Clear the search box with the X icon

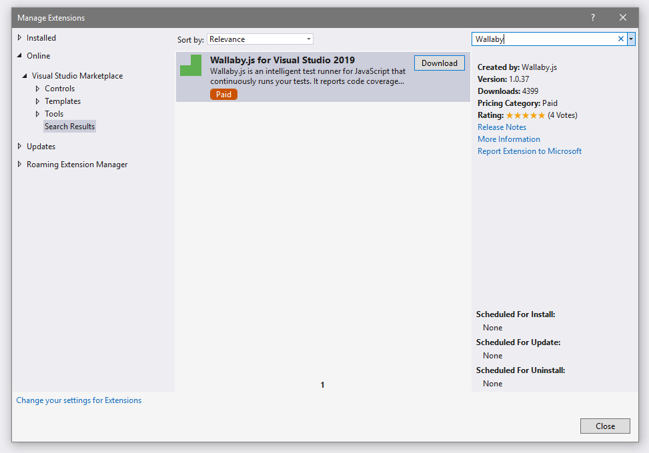point(620,39)
